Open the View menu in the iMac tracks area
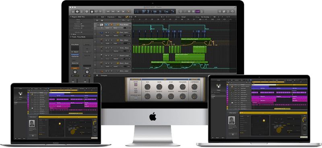 [120, 17]
